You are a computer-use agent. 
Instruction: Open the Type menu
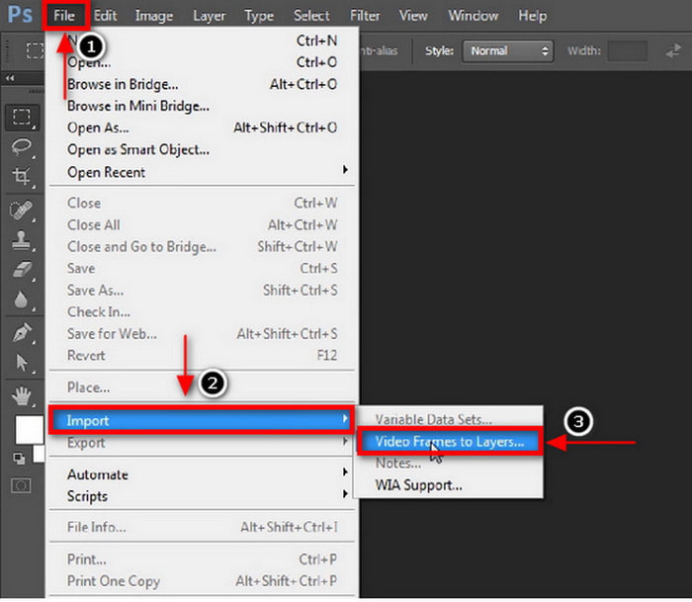[259, 16]
